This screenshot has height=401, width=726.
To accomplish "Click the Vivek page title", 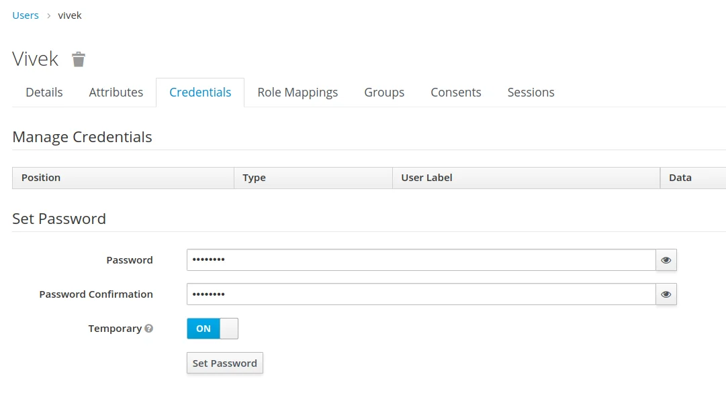I will [x=35, y=59].
